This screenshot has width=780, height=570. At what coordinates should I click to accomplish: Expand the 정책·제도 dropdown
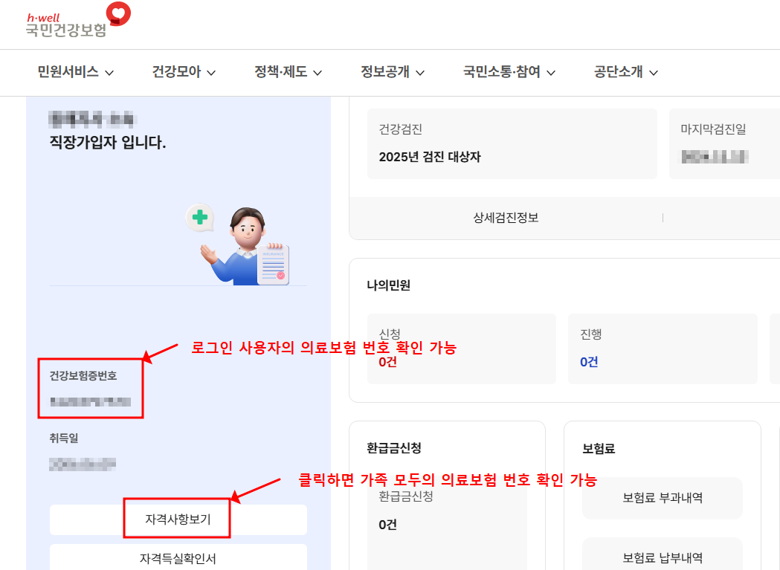coord(287,72)
